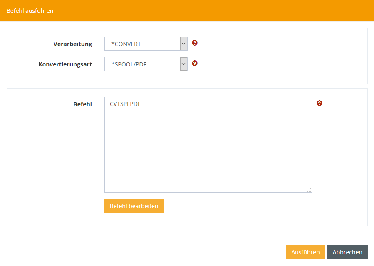Open the combo box showing *CONVERT
This screenshot has width=374, height=266.
click(x=142, y=44)
